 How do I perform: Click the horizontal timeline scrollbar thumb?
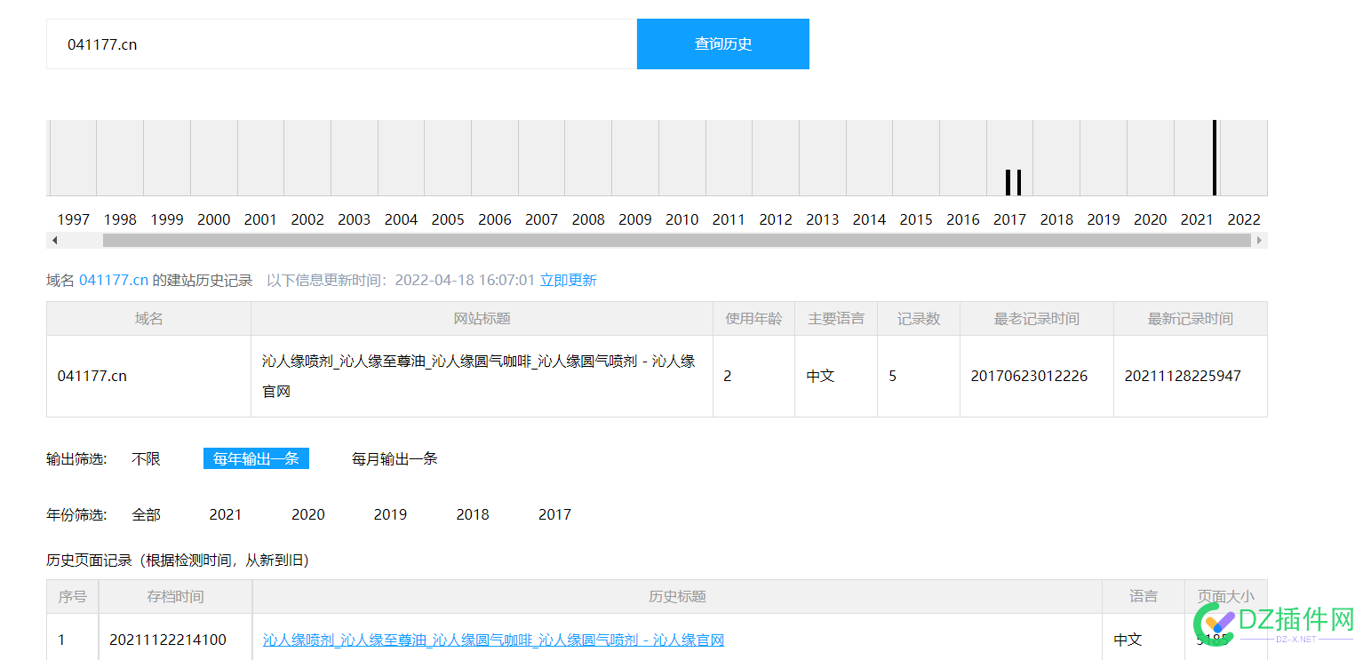pyautogui.click(x=676, y=240)
